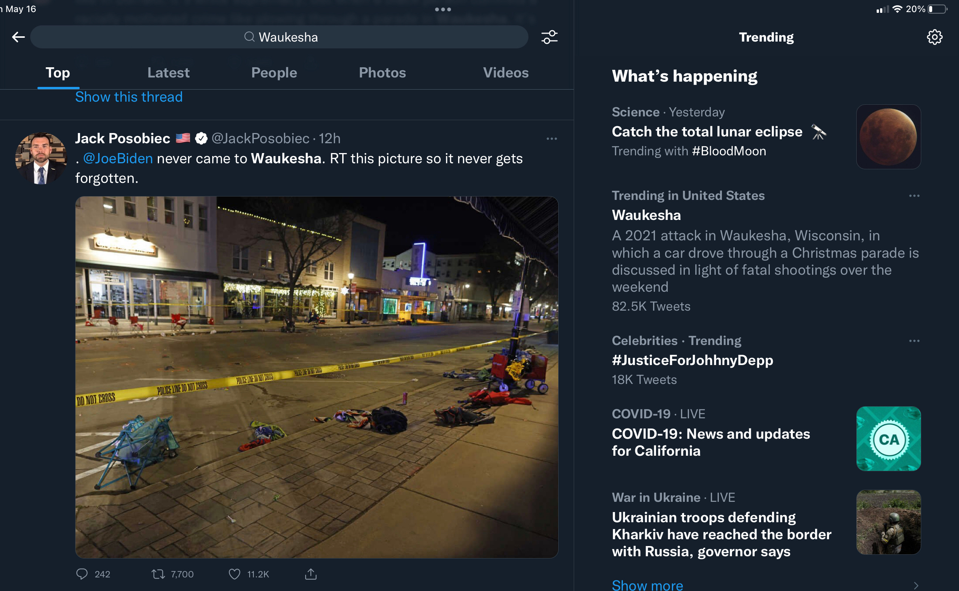Click the May 16 date in status bar
The height and width of the screenshot is (591, 959).
point(21,9)
